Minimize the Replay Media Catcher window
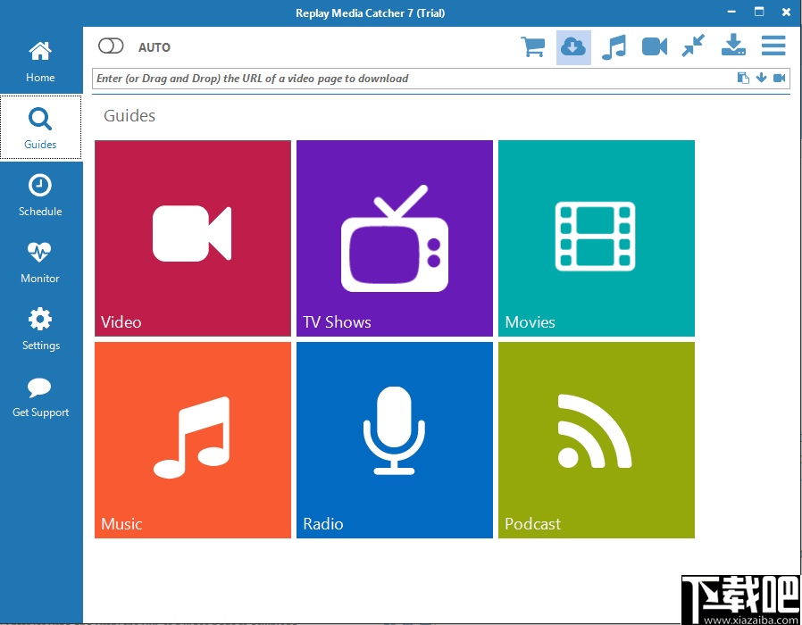802x625 pixels. [731, 12]
